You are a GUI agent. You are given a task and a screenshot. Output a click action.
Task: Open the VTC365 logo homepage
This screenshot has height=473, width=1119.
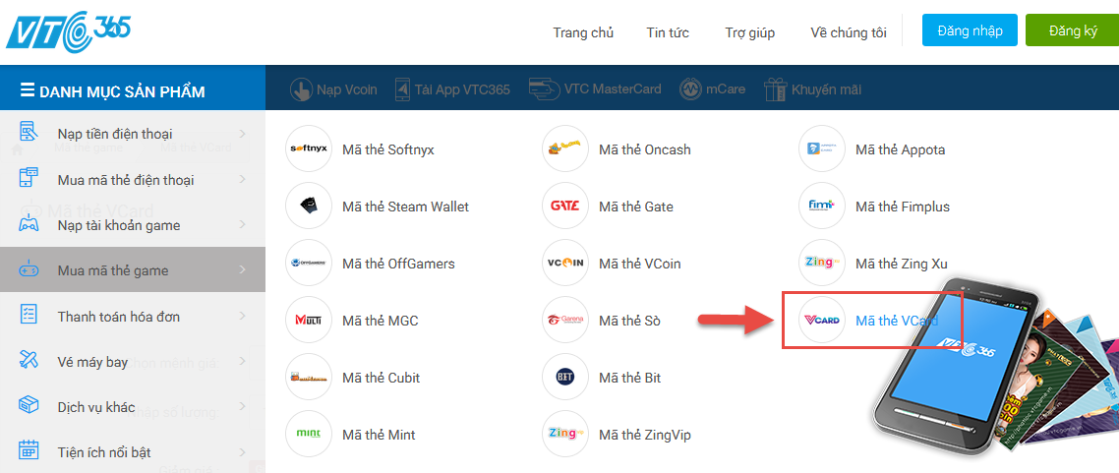pos(69,30)
